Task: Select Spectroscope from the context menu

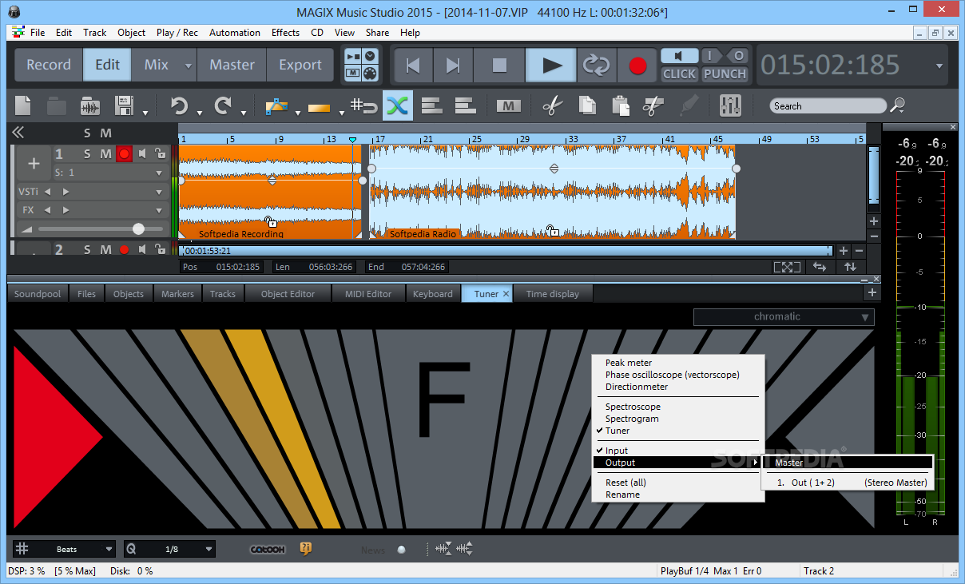Action: pos(633,407)
